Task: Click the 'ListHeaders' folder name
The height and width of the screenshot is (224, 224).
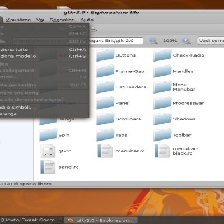Action: tap(130, 87)
